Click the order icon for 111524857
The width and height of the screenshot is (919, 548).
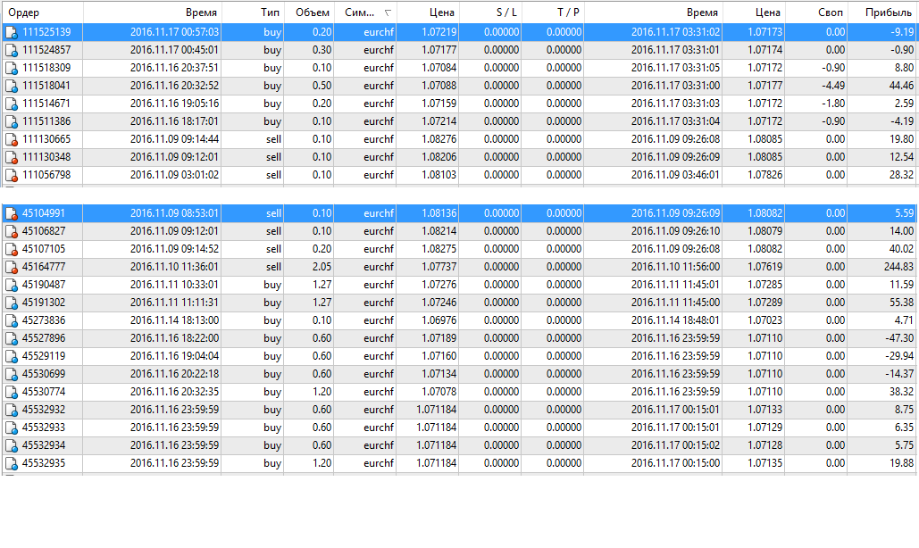[11, 50]
